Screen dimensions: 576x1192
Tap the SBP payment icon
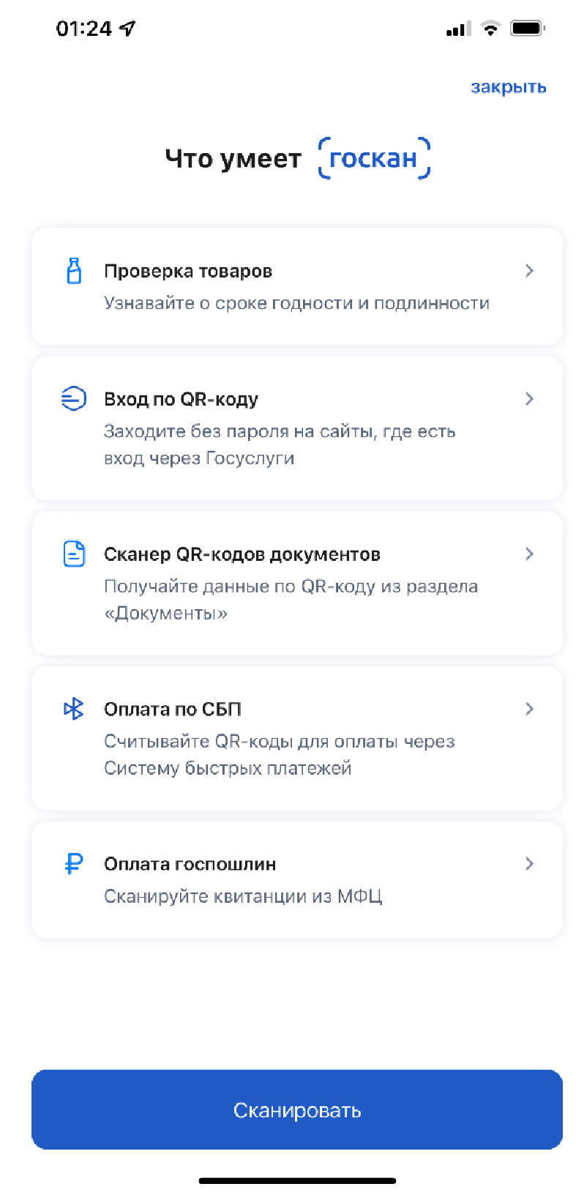tap(74, 709)
